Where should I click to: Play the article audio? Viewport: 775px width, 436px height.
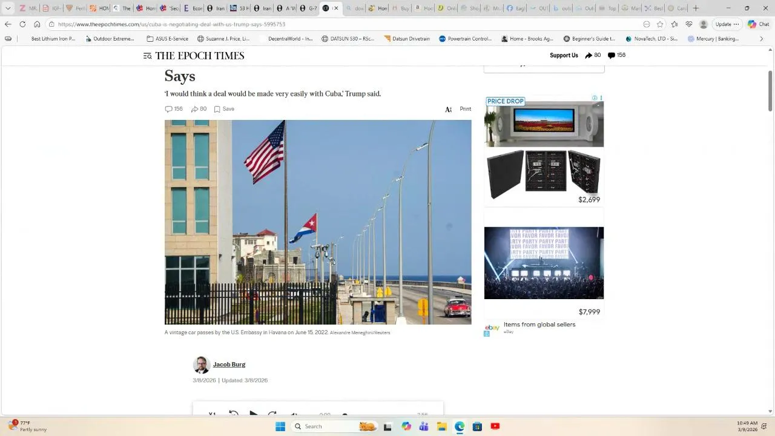254,414
